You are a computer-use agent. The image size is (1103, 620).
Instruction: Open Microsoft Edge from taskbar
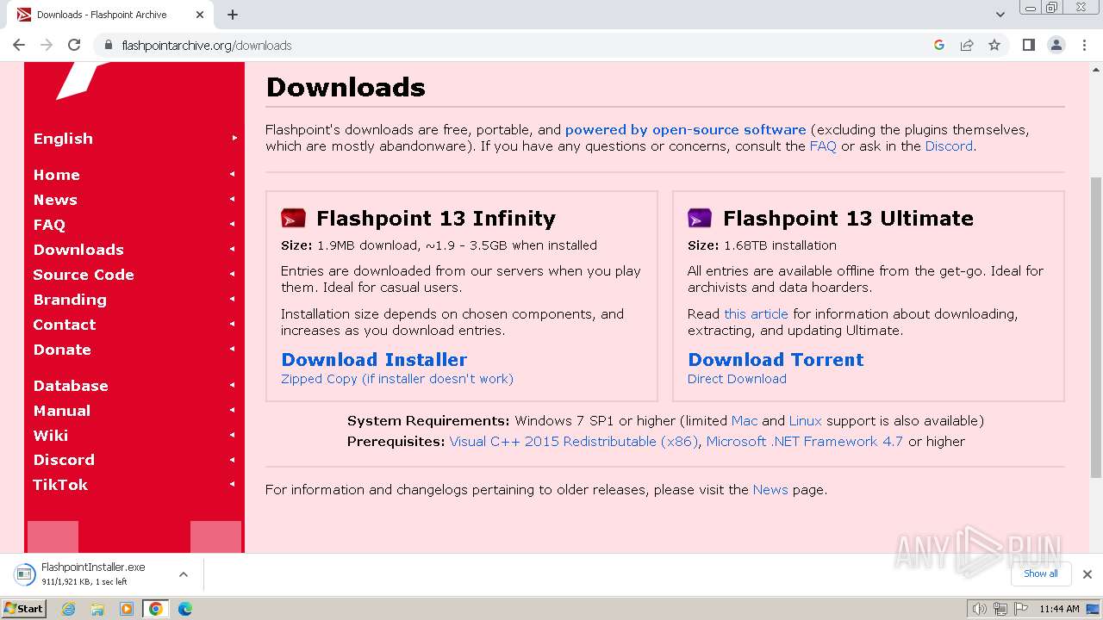185,609
